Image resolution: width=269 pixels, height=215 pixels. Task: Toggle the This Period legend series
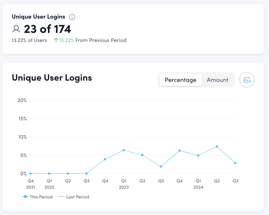(38, 197)
